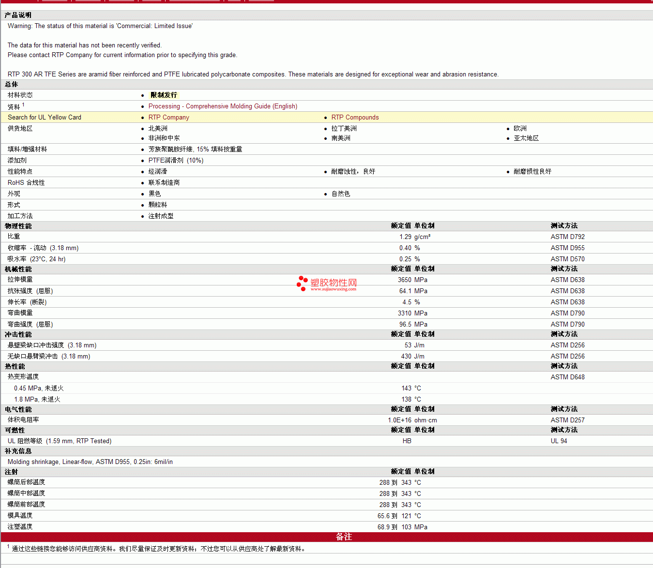Click the notched Izod value 53
The image size is (653, 568).
coord(408,345)
